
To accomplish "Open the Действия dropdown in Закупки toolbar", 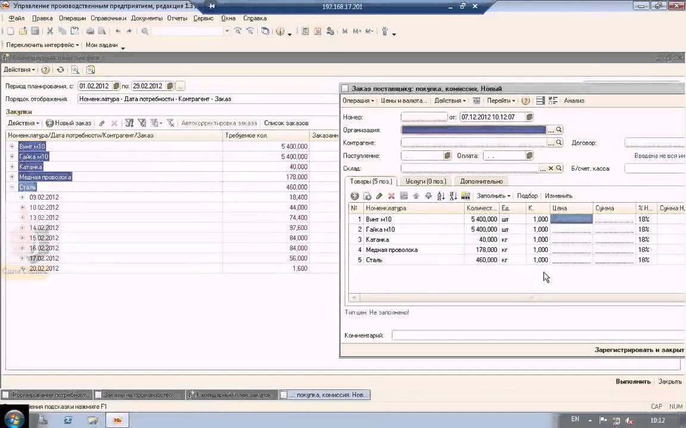I will point(24,123).
